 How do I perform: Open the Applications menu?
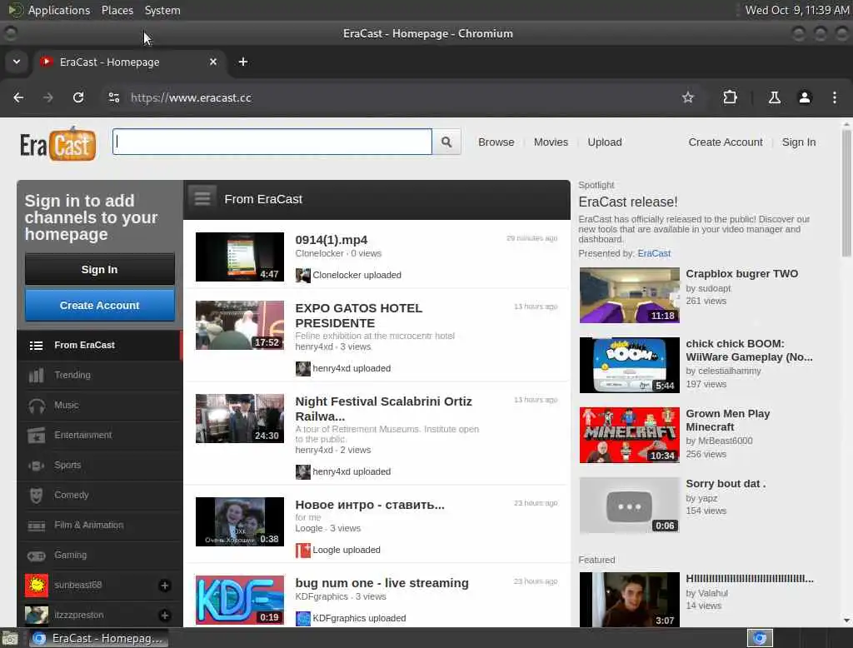(x=59, y=10)
